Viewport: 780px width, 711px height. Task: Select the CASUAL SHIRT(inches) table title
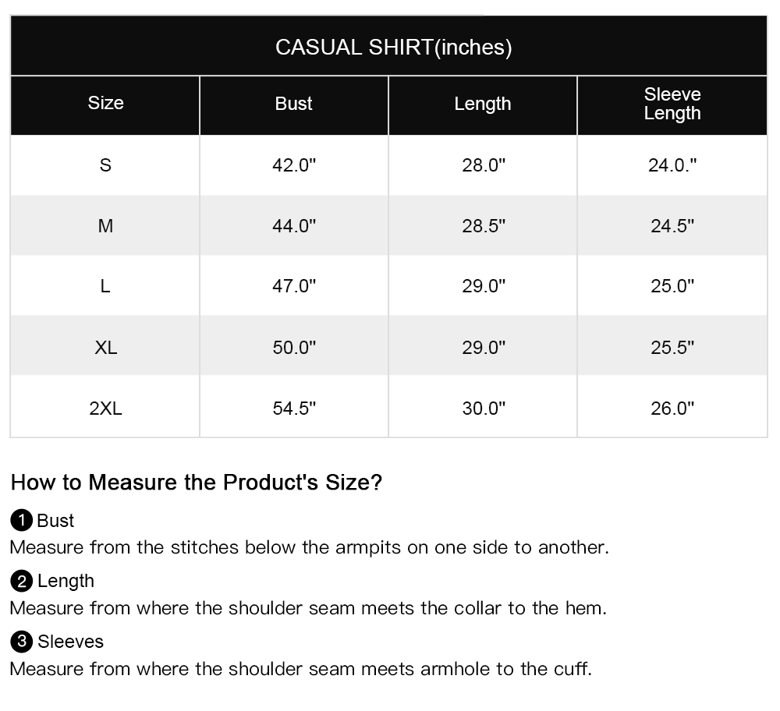click(393, 48)
